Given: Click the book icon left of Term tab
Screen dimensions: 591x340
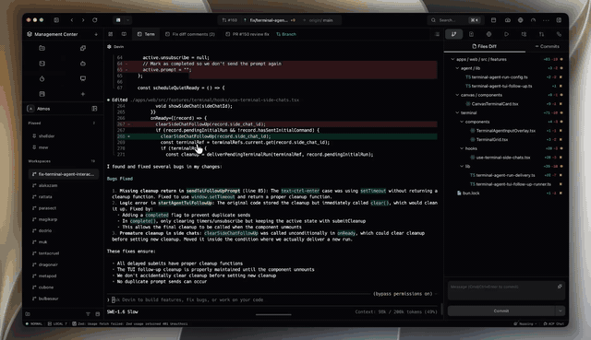Looking at the screenshot, I should coord(124,34).
